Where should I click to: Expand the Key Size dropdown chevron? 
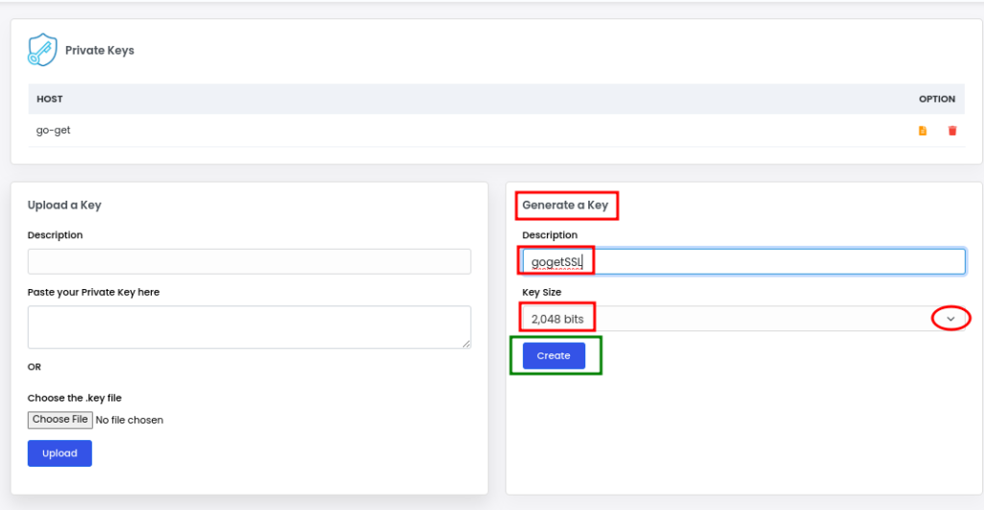coord(950,319)
